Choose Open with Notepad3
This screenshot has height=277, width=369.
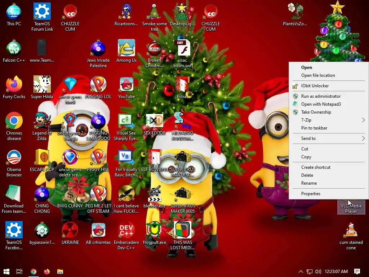(x=329, y=104)
